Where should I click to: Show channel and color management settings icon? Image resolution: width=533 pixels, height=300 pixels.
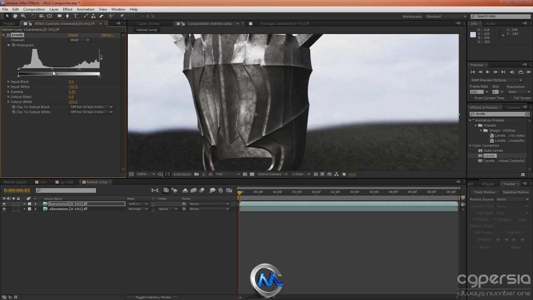[x=210, y=174]
